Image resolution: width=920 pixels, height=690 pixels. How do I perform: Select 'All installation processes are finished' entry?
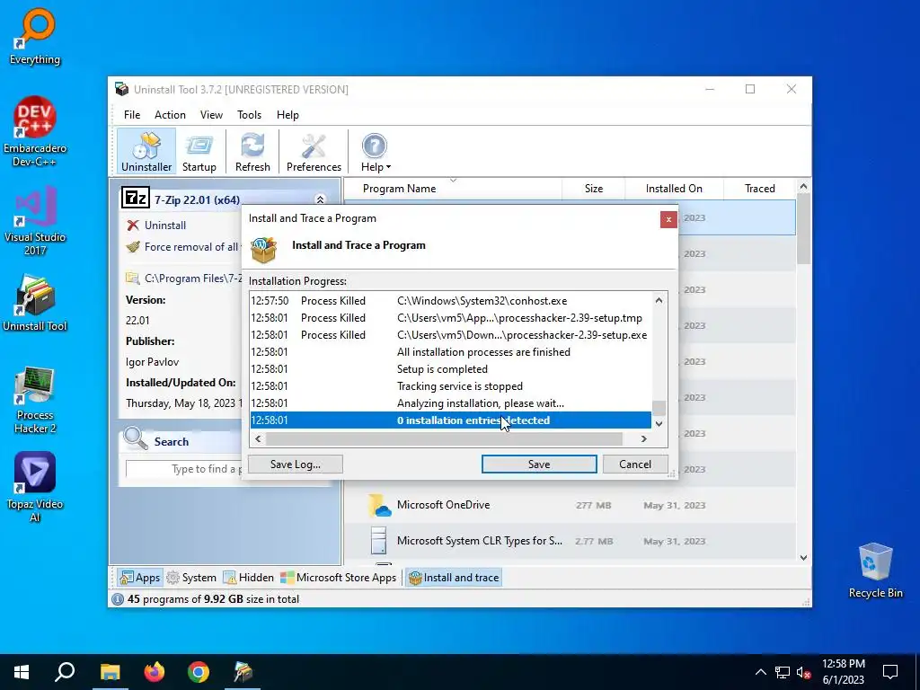pos(451,352)
